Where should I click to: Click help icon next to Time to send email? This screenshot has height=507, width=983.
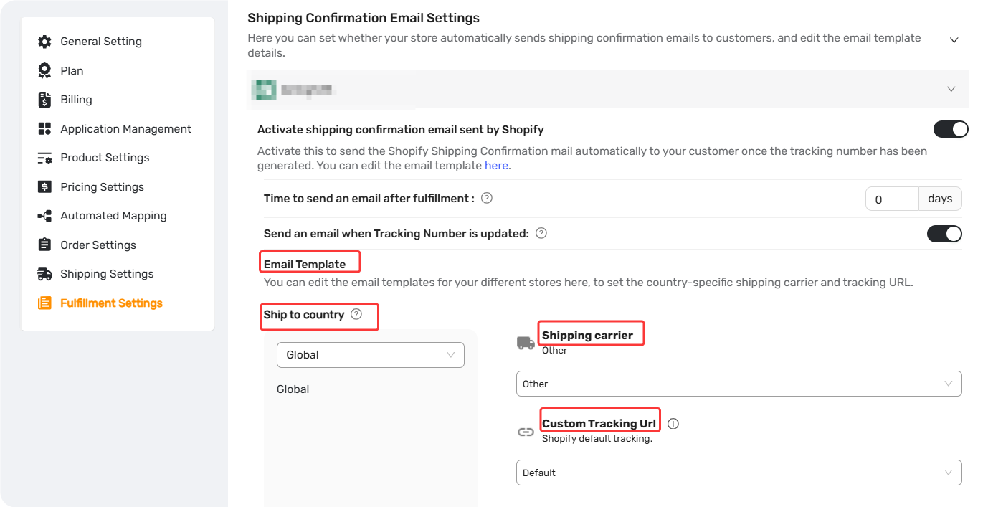pos(487,198)
